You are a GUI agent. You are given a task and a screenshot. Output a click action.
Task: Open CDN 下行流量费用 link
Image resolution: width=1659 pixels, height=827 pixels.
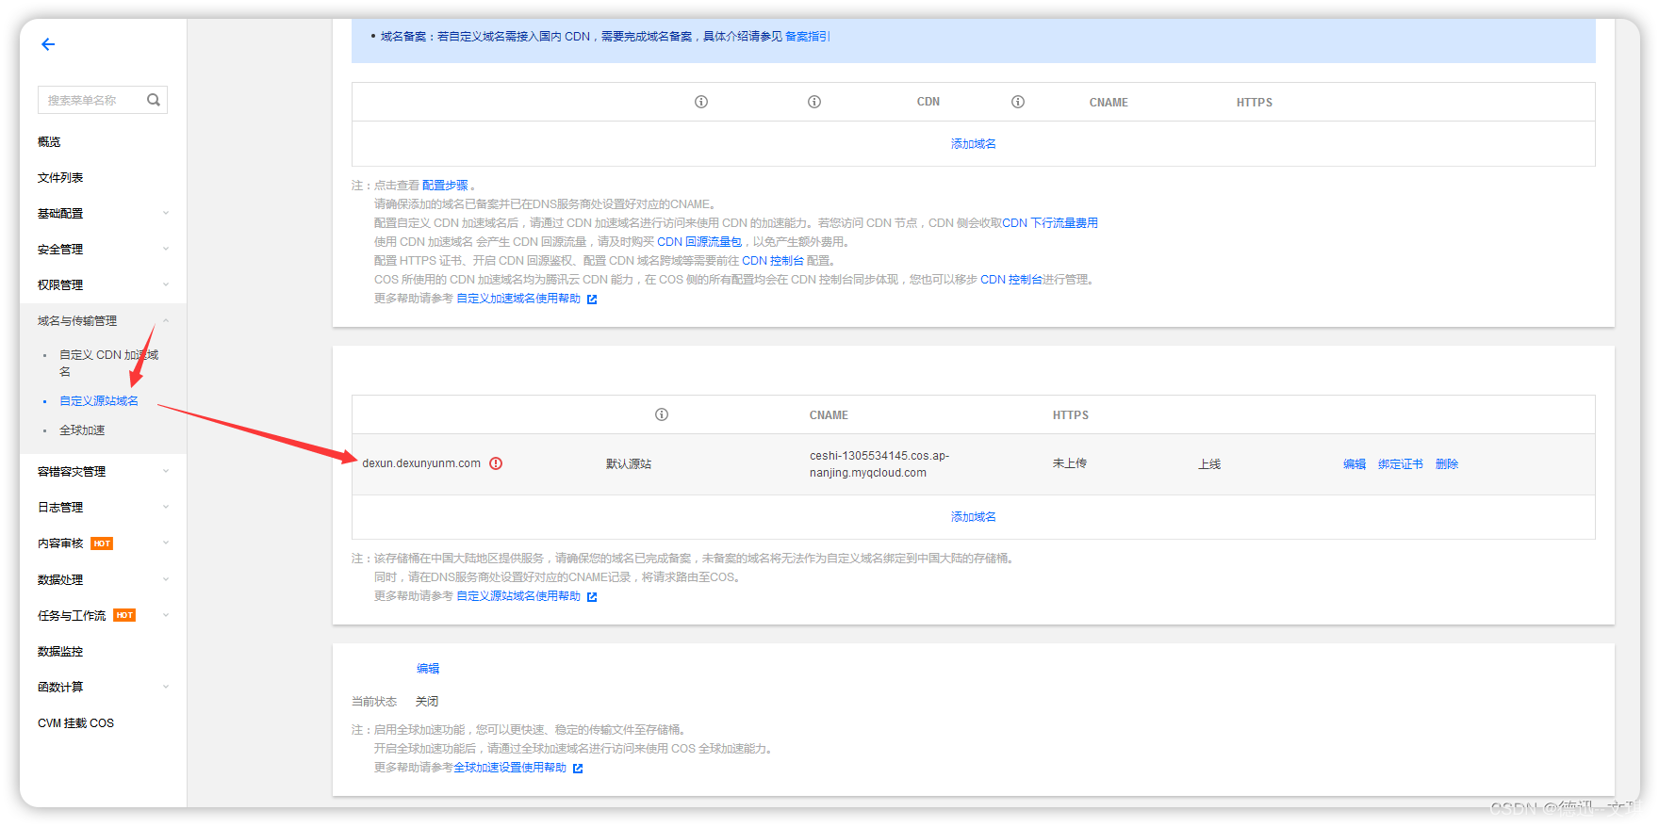[x=1050, y=223]
